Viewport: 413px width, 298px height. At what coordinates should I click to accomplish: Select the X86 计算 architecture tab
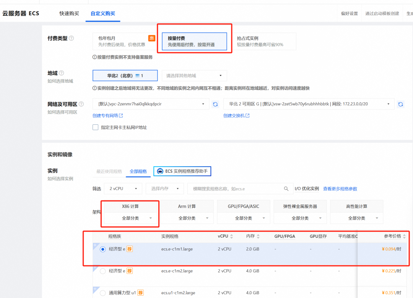point(131,206)
